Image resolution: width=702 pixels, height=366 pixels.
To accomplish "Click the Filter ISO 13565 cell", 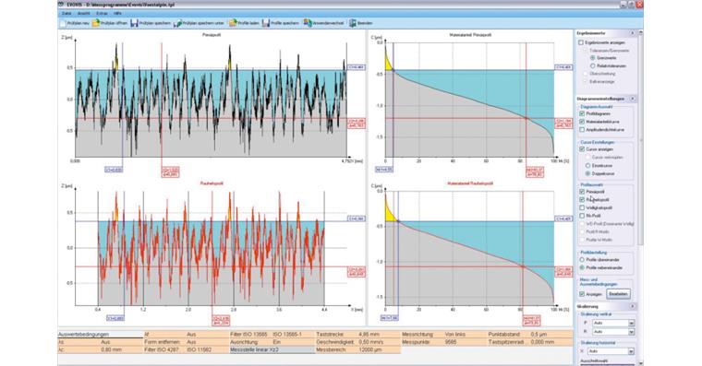I will click(x=248, y=335).
